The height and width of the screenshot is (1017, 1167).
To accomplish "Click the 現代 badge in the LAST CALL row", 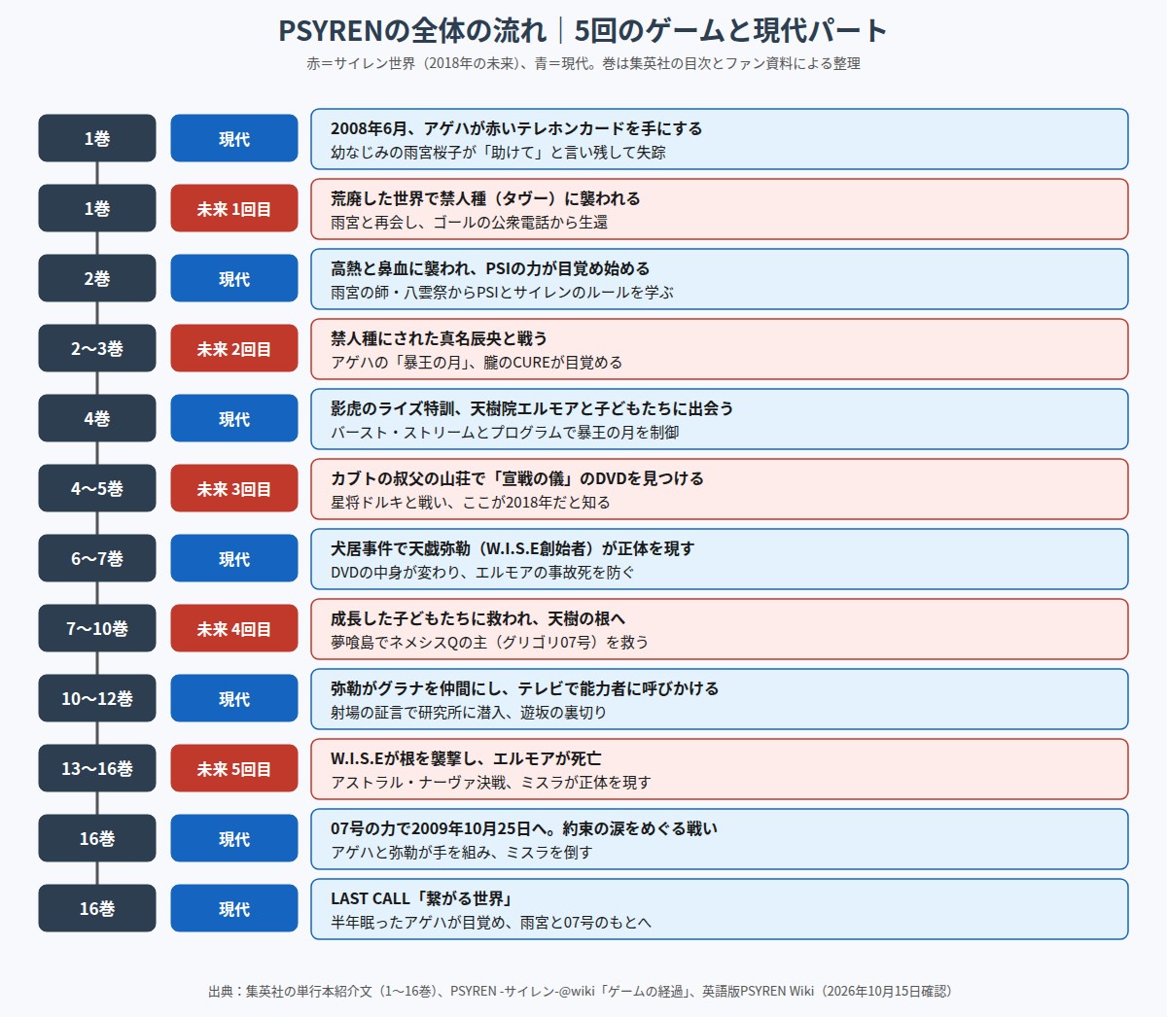I will pyautogui.click(x=234, y=908).
